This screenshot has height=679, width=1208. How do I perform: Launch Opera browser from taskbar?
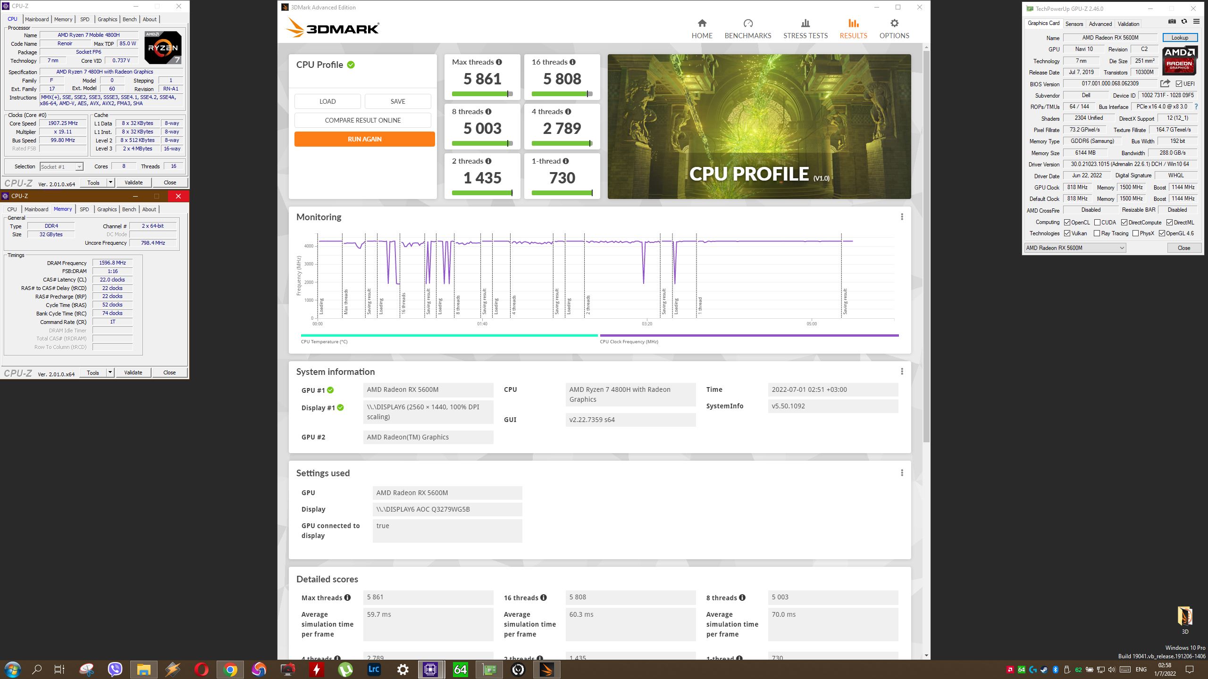pos(201,669)
